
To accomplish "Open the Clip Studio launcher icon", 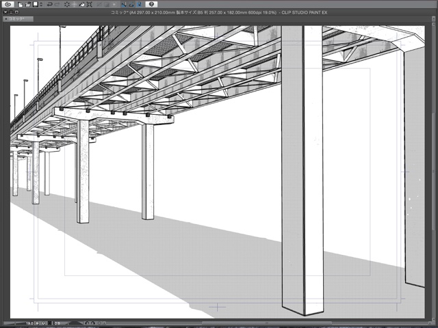I will (x=8, y=4).
